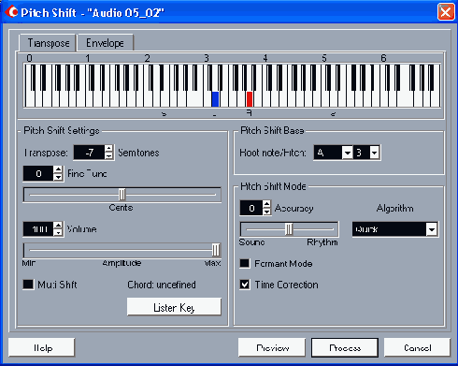Click the Amplitude volume slider handle

tap(216, 250)
